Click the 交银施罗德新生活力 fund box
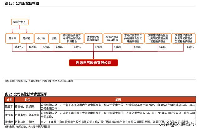The width and height of the screenshot is (199, 130). (x=158, y=38)
